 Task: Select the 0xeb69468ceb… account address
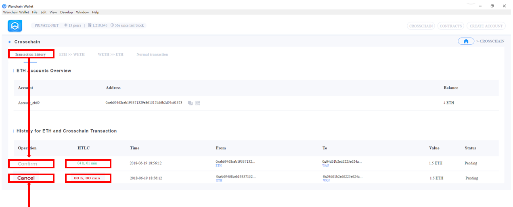pyautogui.click(x=144, y=103)
